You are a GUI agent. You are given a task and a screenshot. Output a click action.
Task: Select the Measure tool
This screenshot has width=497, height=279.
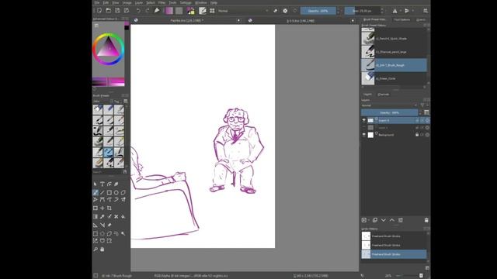click(x=102, y=226)
